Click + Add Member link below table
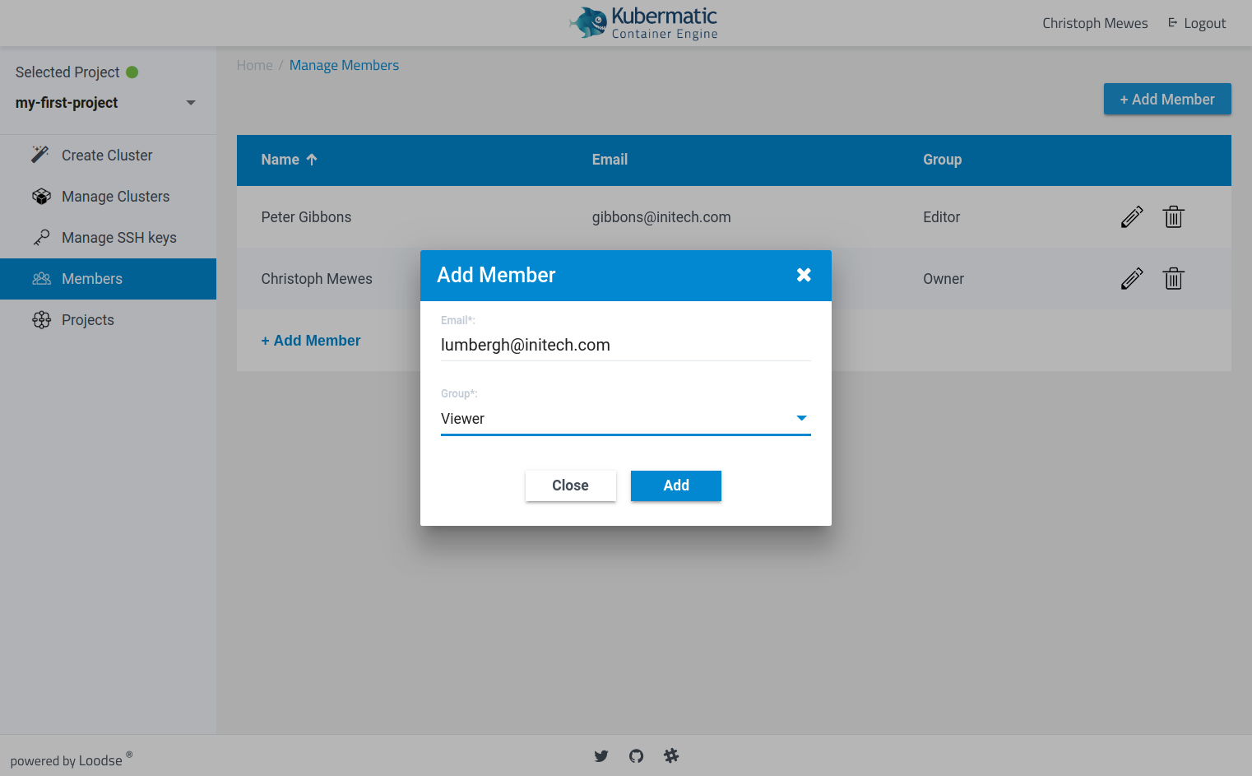 pos(311,341)
